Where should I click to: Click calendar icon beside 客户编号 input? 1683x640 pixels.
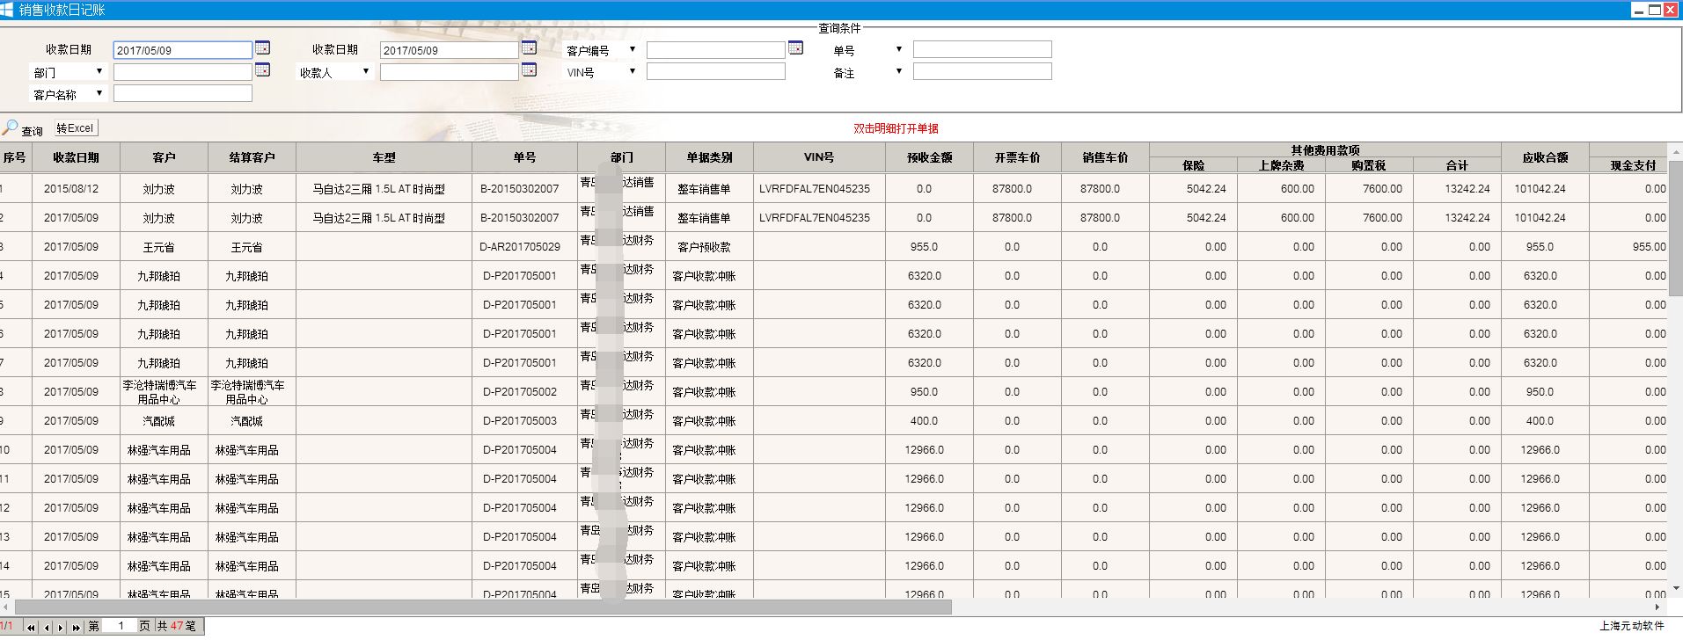pyautogui.click(x=795, y=48)
